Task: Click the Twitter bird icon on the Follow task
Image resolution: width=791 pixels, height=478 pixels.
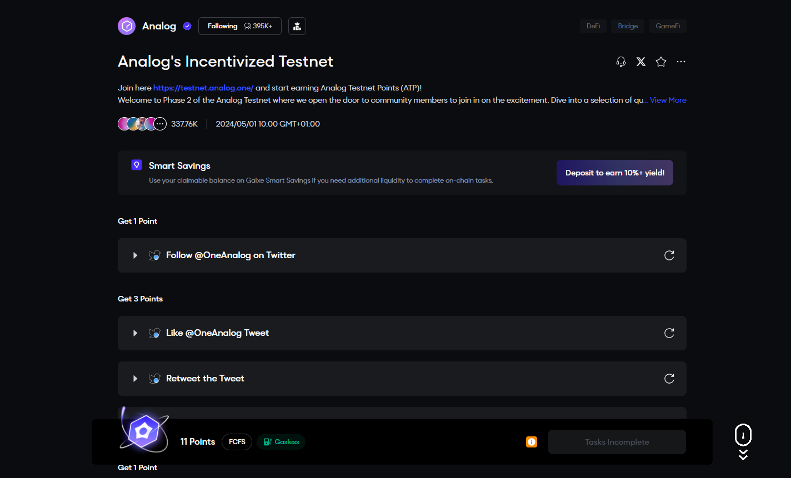Action: click(x=154, y=255)
